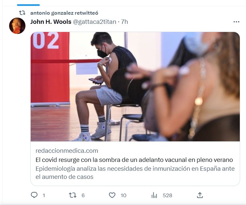Open the vaccination article preview image

pyautogui.click(x=135, y=87)
